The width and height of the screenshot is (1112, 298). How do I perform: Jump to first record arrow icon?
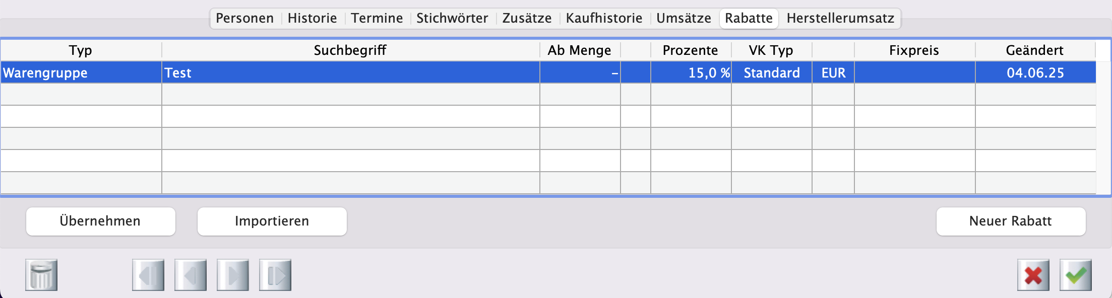click(x=148, y=275)
